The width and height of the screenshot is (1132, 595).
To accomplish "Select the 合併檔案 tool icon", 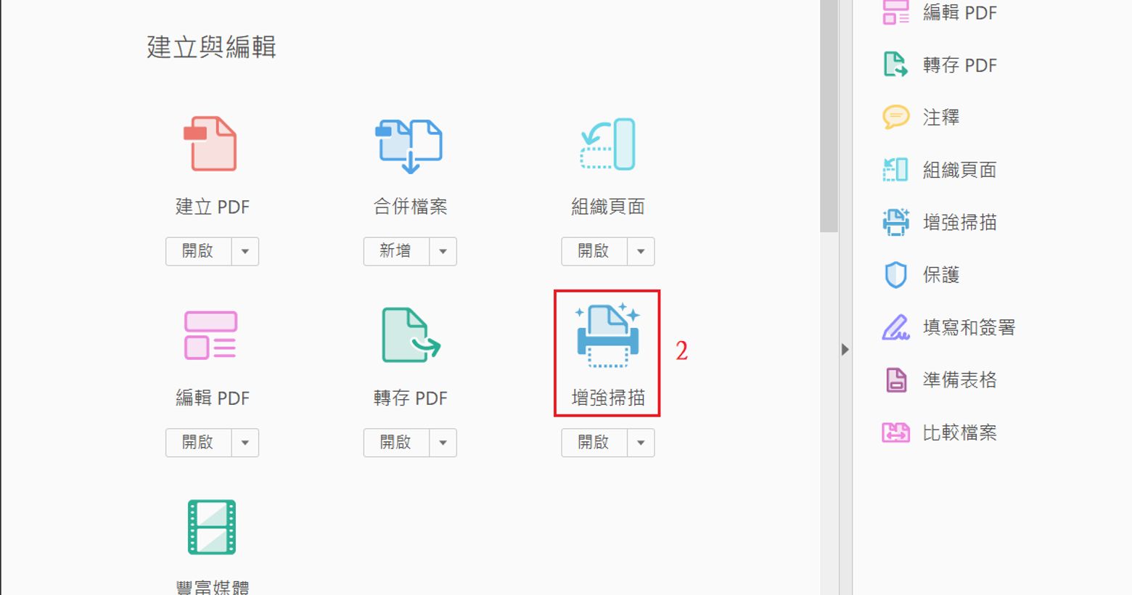I will tap(409, 145).
